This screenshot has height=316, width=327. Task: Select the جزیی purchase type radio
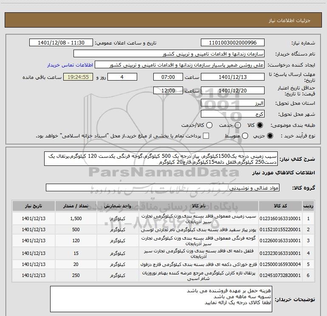click(270, 136)
